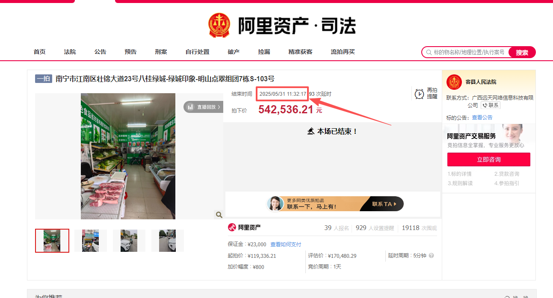This screenshot has width=553, height=298.
Task: Focus the 标的物名称 search input field
Action: pos(469,53)
